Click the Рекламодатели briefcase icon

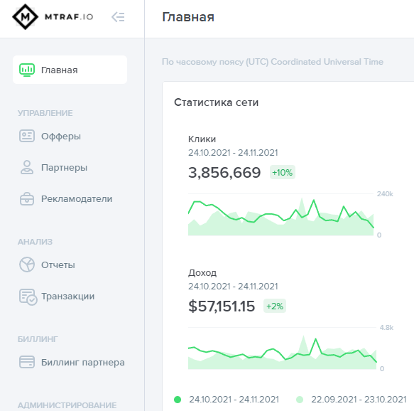pyautogui.click(x=27, y=199)
